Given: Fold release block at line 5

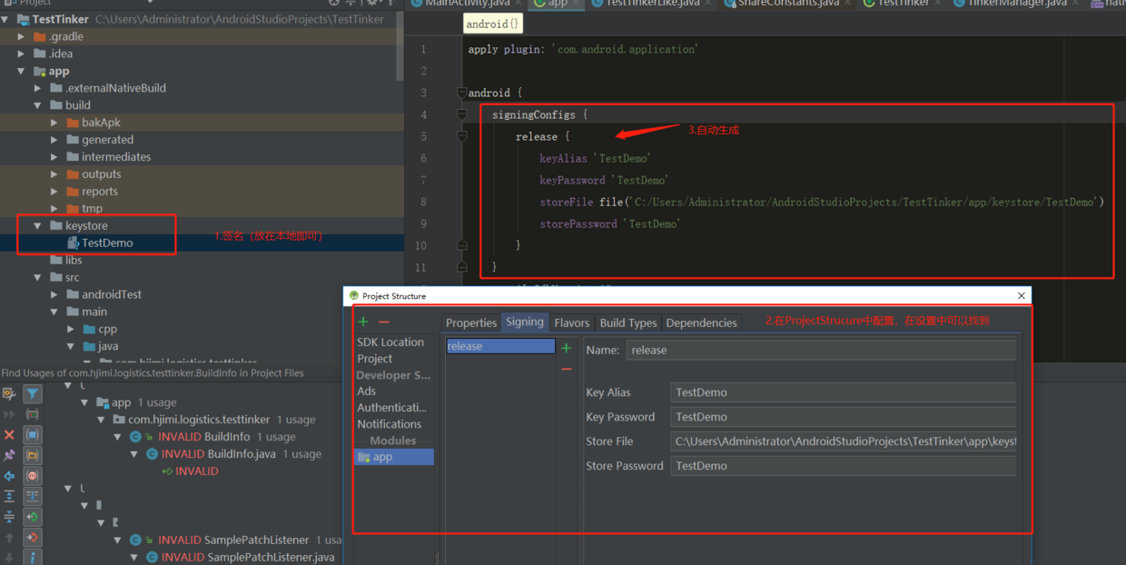Looking at the screenshot, I should point(461,136).
